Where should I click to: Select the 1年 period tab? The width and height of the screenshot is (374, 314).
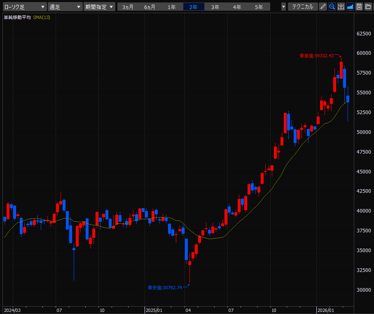[x=171, y=7]
